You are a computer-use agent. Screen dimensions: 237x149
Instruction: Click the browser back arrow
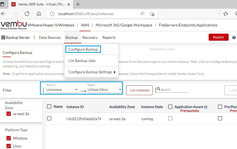tap(3, 14)
